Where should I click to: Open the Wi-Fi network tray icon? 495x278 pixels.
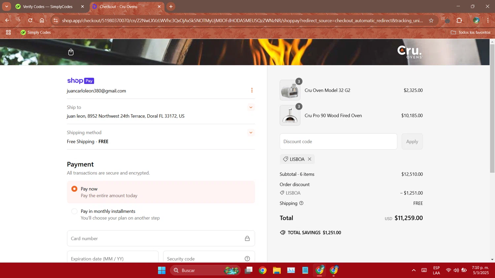coord(448,270)
